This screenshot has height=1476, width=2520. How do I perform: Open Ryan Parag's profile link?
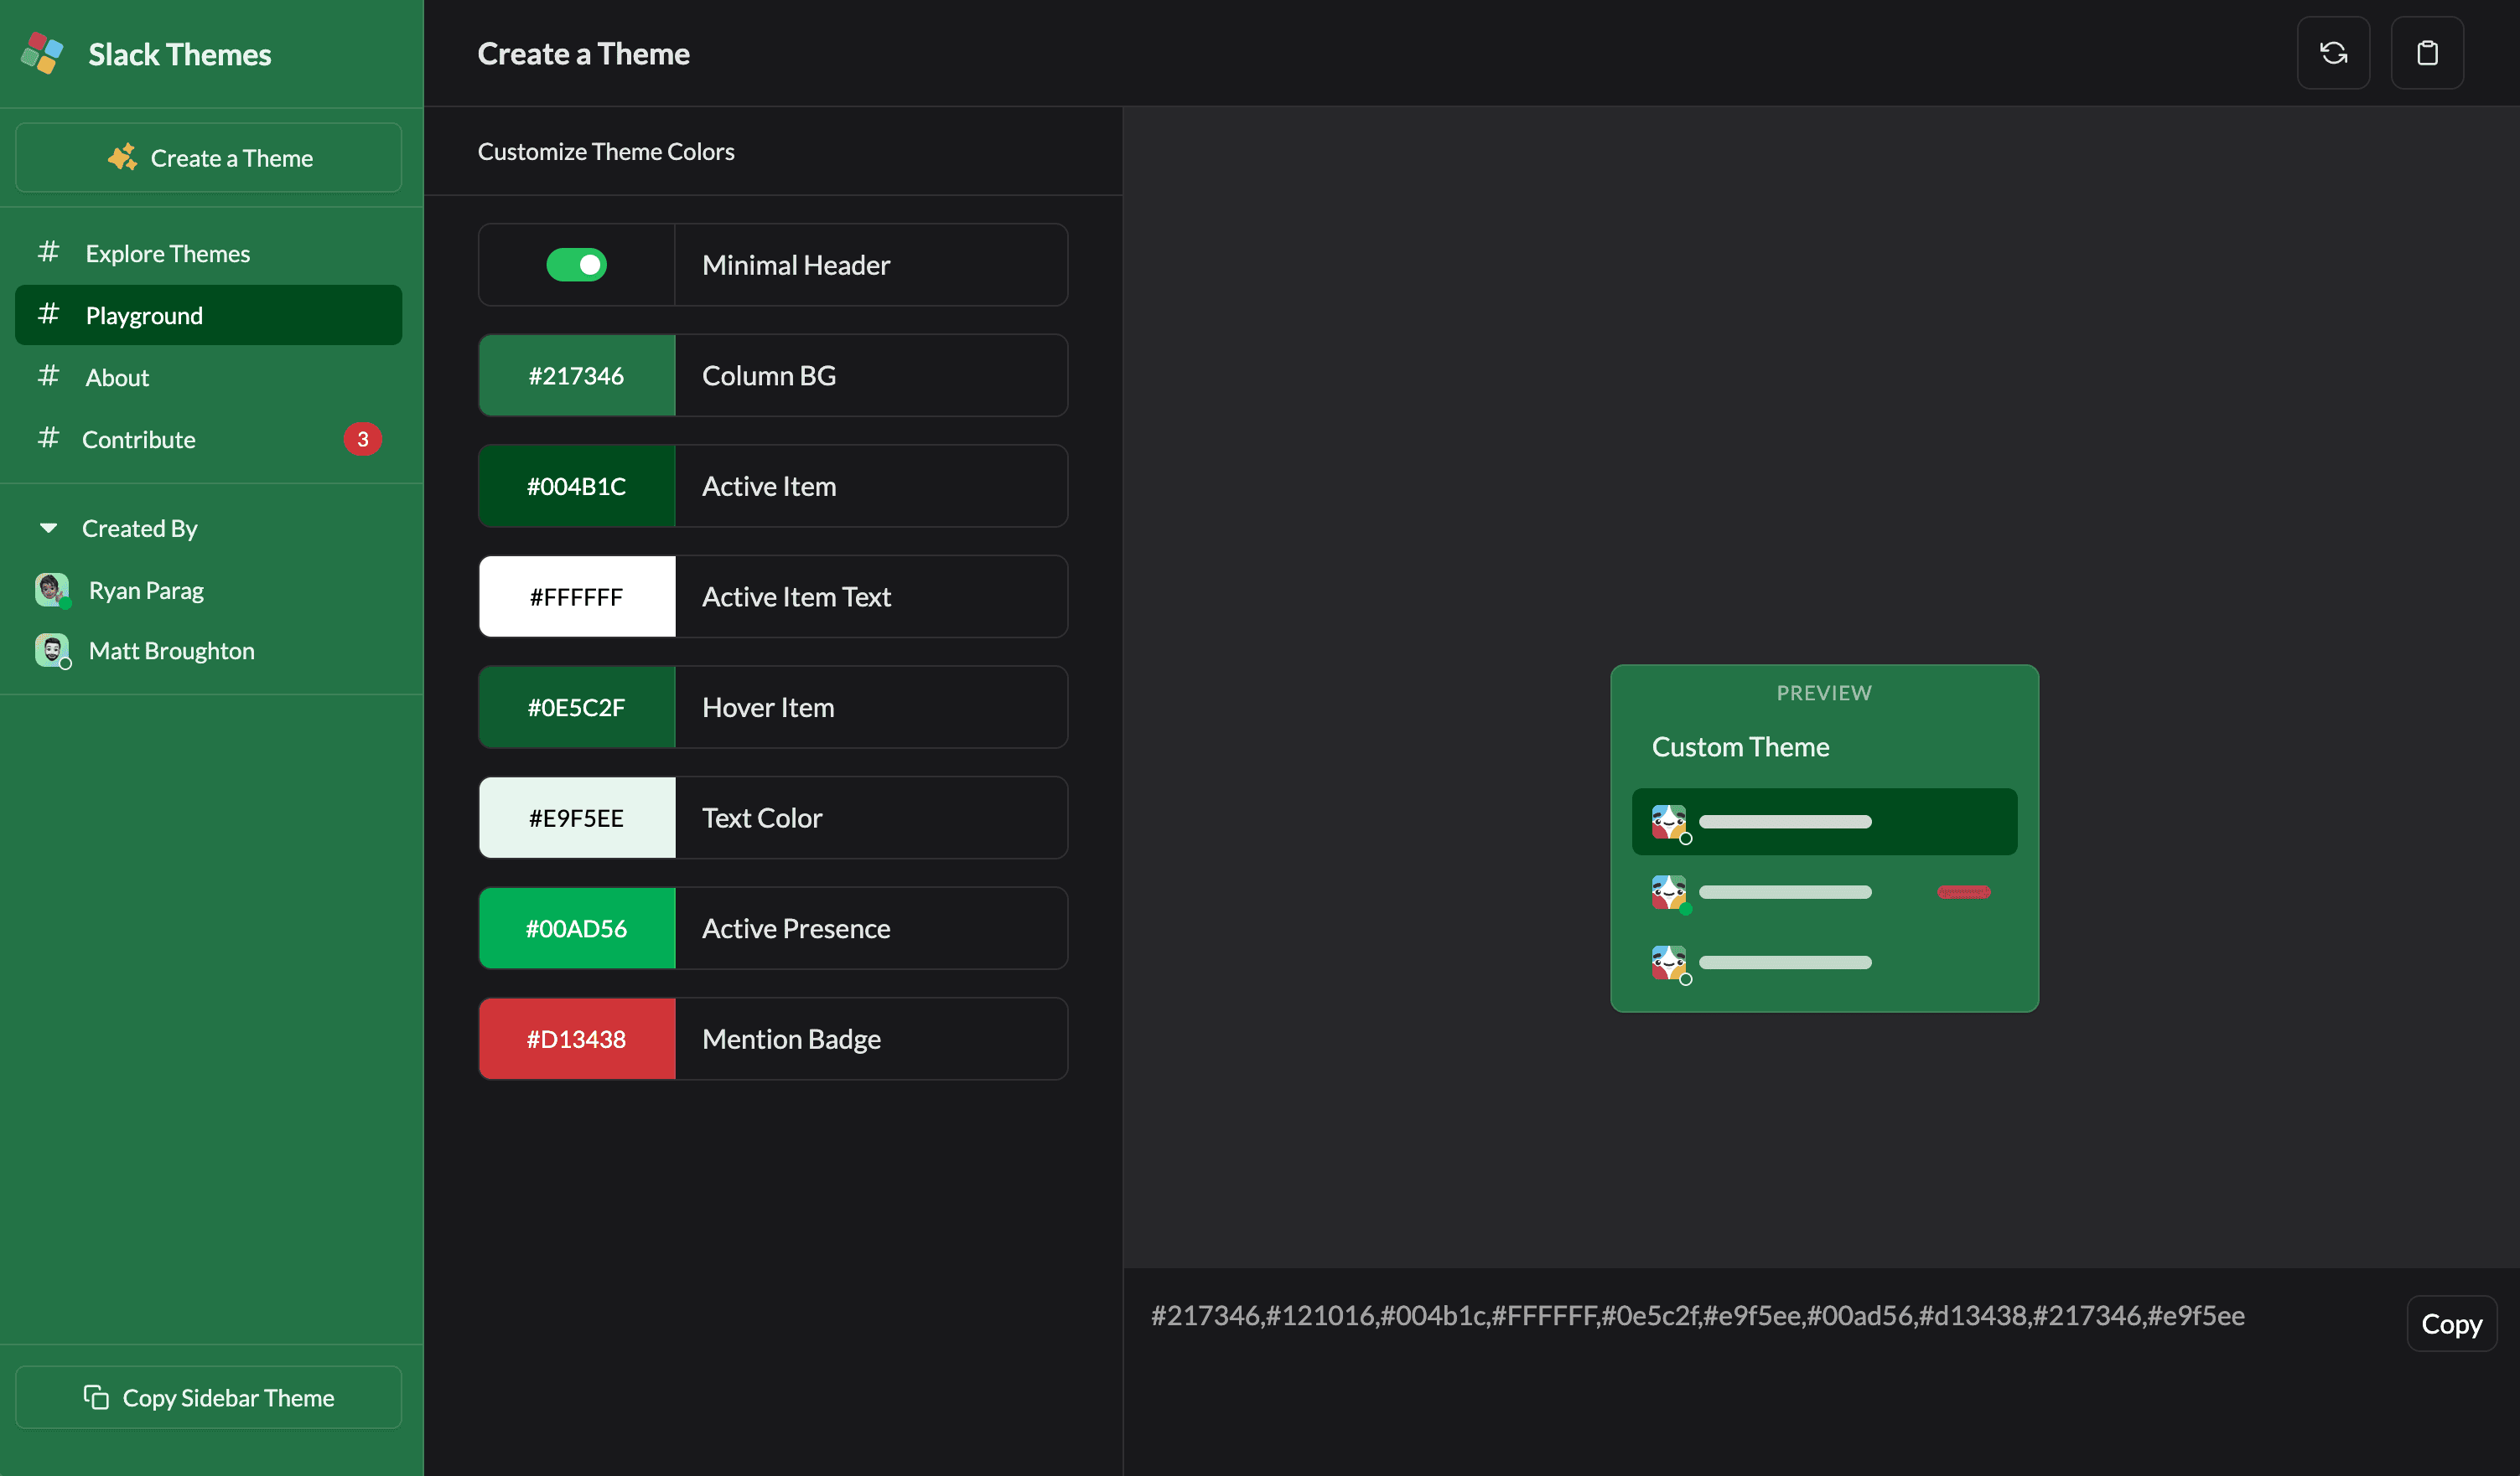(x=146, y=590)
